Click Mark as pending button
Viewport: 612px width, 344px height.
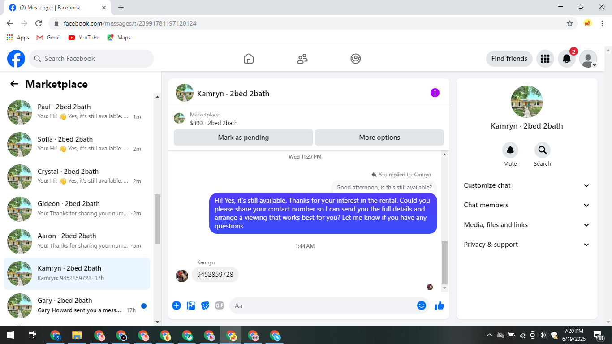tap(243, 138)
